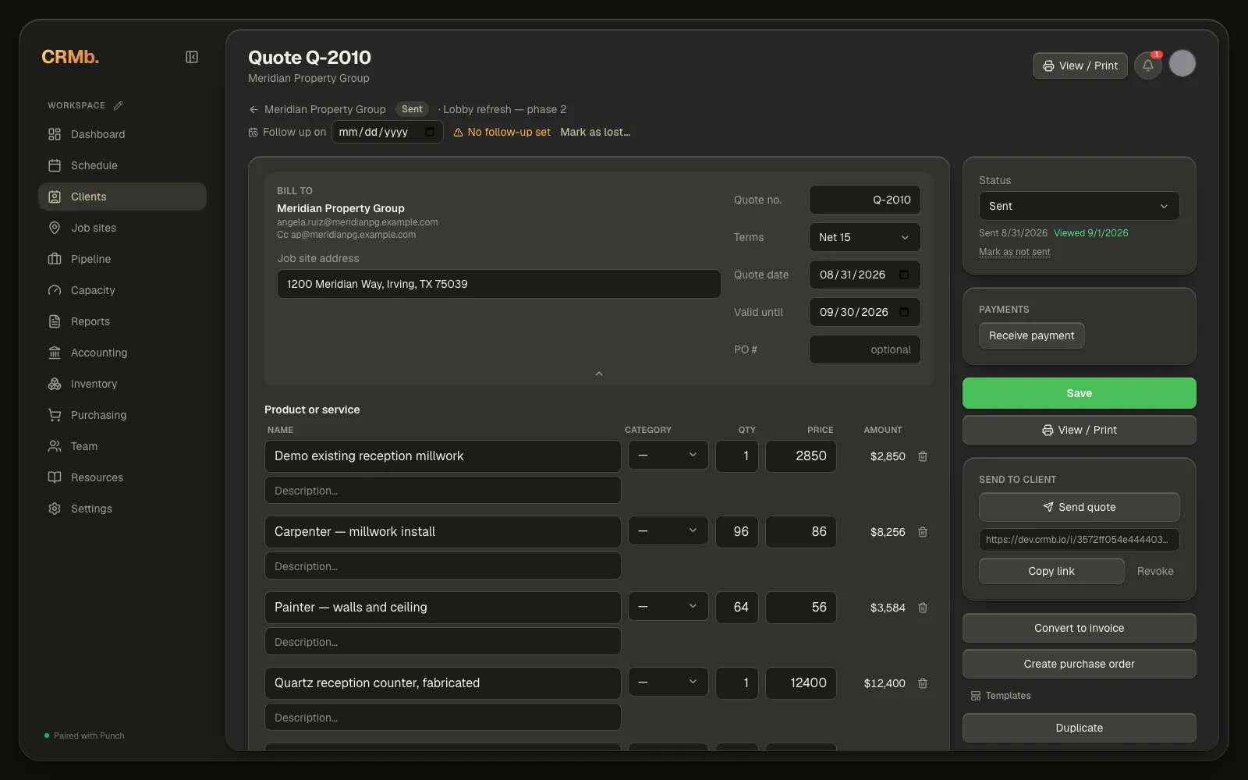Collapse the bill-to header section chevron

pyautogui.click(x=599, y=374)
